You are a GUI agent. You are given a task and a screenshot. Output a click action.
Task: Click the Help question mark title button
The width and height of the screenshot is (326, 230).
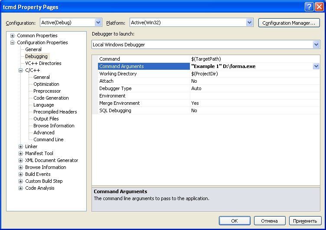(x=309, y=6)
